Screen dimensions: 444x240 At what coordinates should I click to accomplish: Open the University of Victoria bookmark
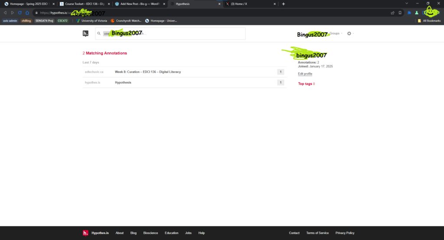pos(92,21)
